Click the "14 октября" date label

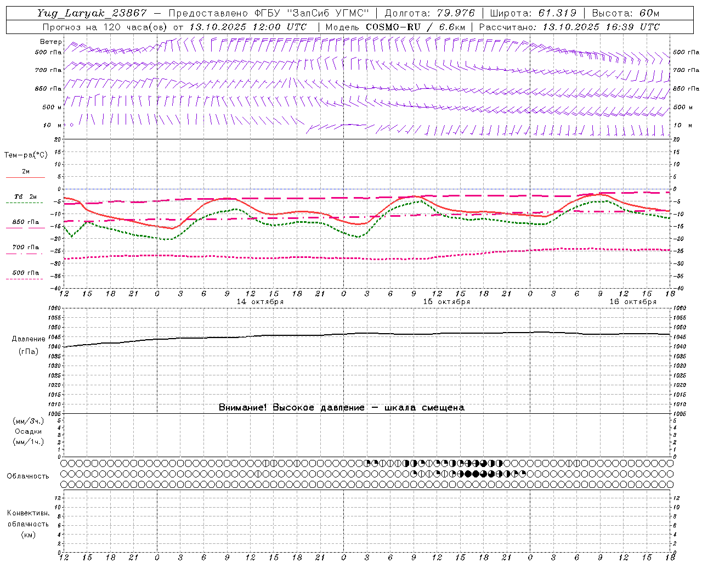point(260,302)
